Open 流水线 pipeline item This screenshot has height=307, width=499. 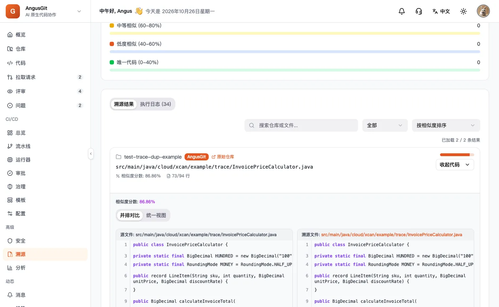point(45,146)
